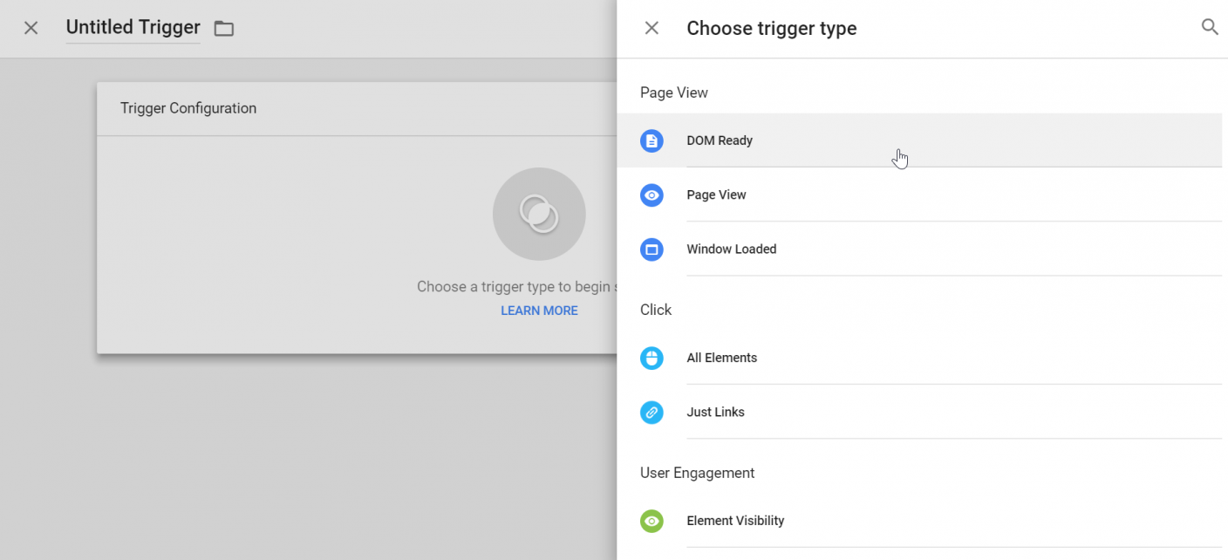Viewport: 1228px width, 560px height.
Task: Open the LEARN MORE help link
Action: click(539, 310)
